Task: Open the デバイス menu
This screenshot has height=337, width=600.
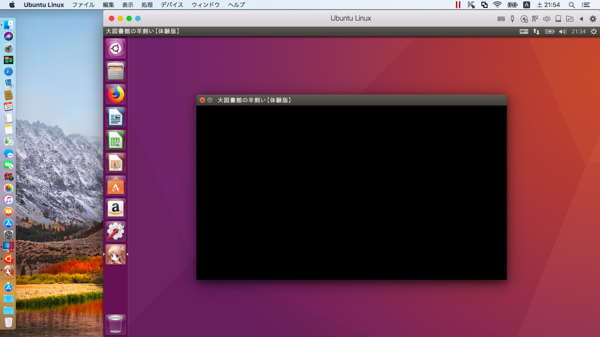Action: [172, 5]
